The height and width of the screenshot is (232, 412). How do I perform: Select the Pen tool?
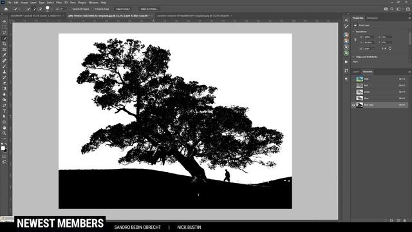(x=5, y=105)
